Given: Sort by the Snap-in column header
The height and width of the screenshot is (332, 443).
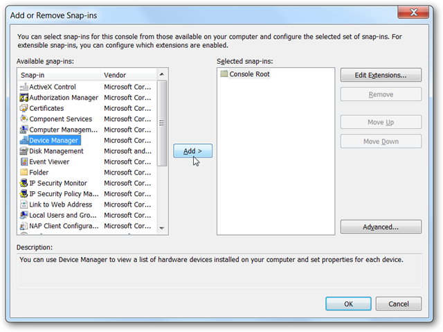Looking at the screenshot, I should click(x=59, y=75).
